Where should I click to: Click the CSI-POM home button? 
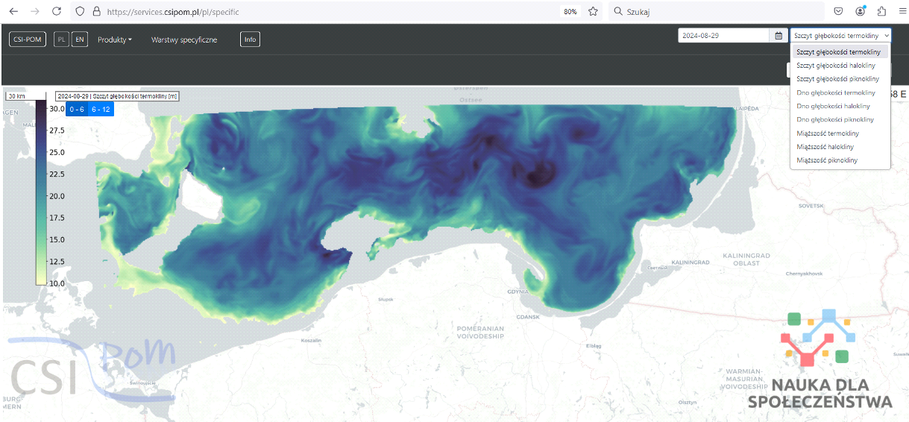28,40
